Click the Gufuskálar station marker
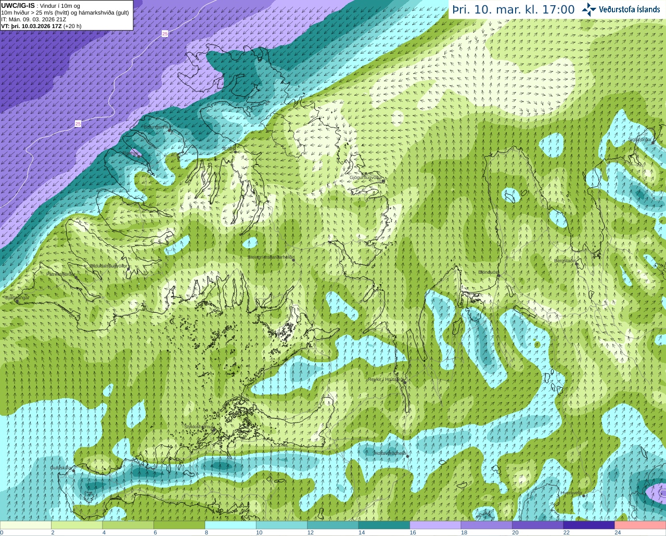 73,471
